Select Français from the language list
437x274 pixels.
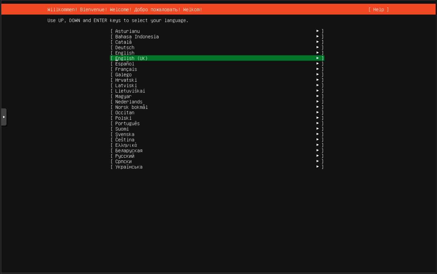click(x=126, y=69)
